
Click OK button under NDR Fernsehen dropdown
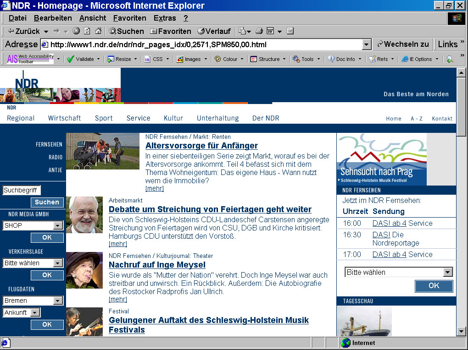coord(434,286)
